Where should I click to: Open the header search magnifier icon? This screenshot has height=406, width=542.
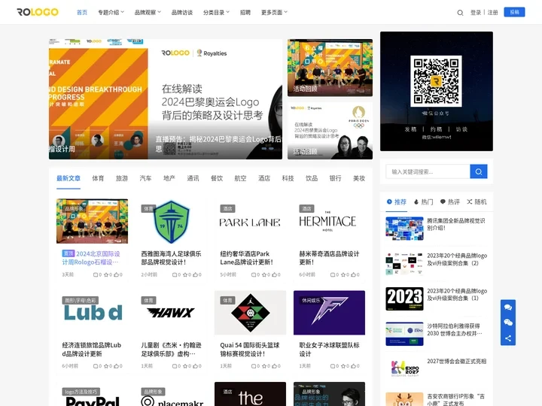click(460, 13)
